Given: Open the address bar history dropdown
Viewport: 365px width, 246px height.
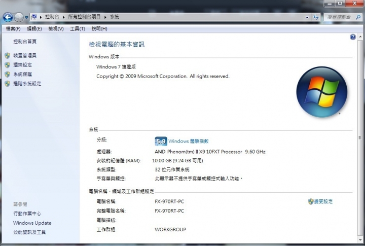Looking at the screenshot, I should coord(307,17).
